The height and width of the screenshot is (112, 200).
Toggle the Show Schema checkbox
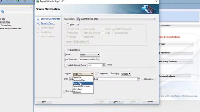[x=82, y=29]
